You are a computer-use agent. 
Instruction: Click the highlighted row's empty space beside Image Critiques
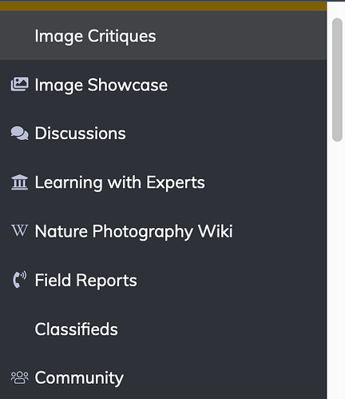point(240,36)
